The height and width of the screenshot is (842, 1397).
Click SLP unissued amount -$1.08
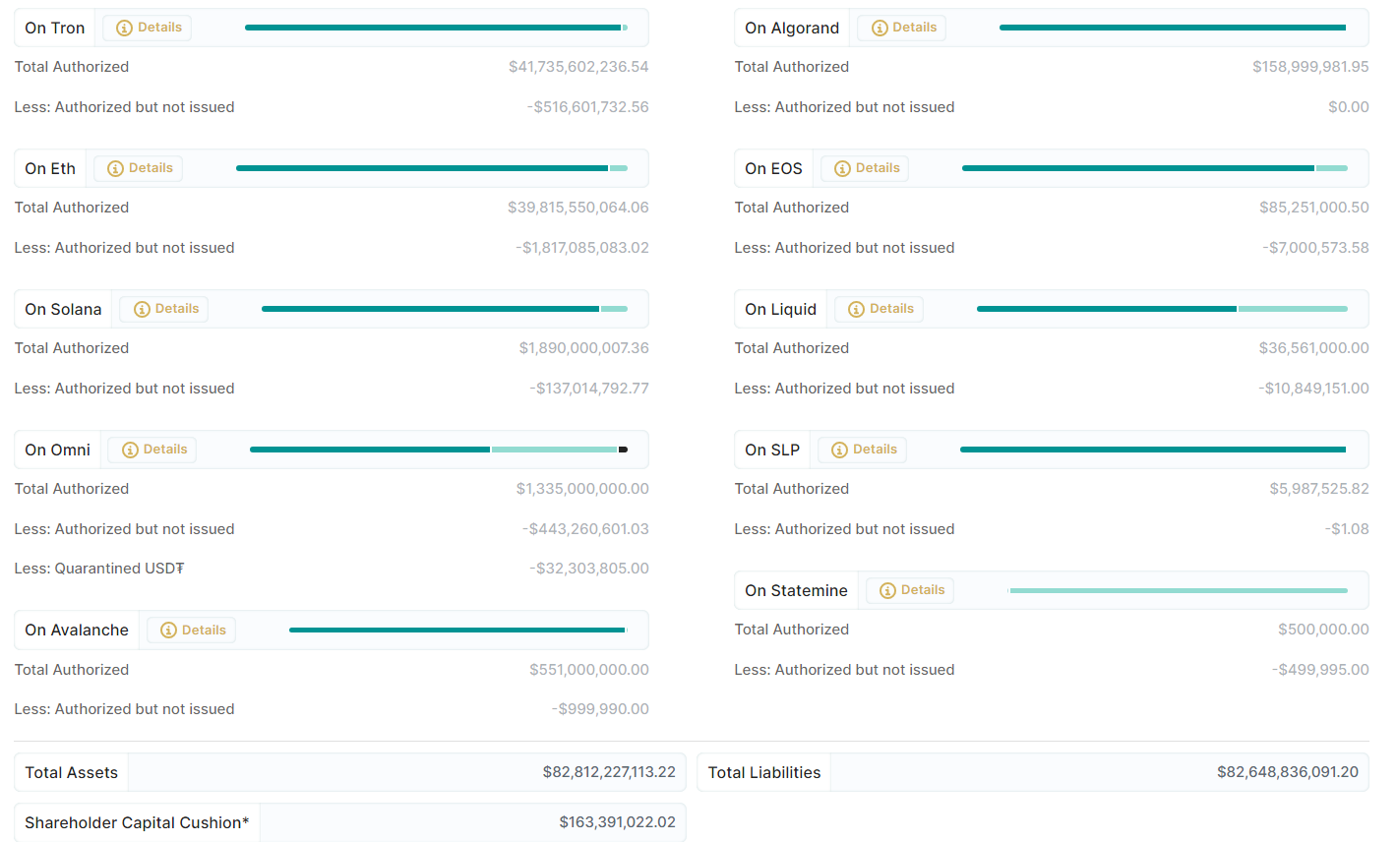[1347, 529]
